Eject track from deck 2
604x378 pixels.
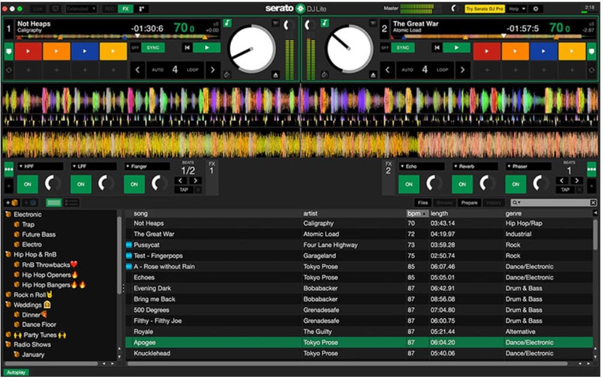[373, 75]
